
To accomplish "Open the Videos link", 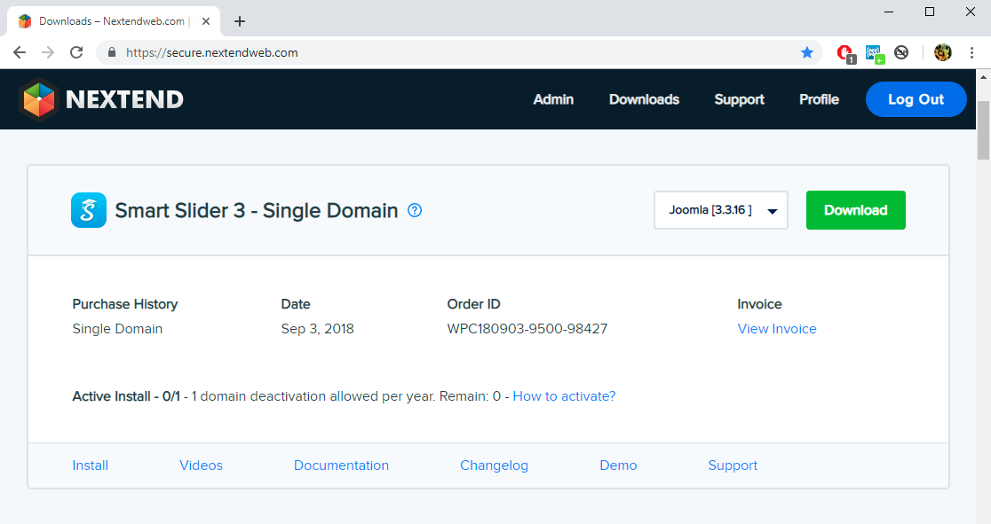I will coord(201,465).
